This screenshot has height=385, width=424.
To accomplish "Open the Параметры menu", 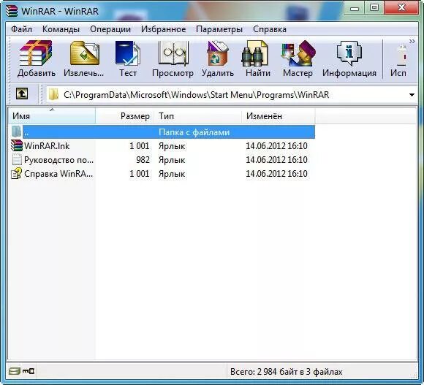I will pos(219,29).
